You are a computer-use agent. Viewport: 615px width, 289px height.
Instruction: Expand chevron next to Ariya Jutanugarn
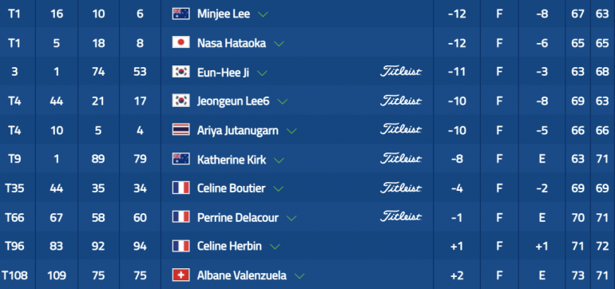292,131
